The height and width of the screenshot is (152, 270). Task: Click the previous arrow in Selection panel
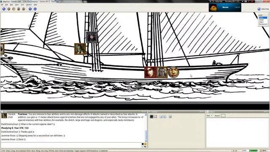(161, 117)
